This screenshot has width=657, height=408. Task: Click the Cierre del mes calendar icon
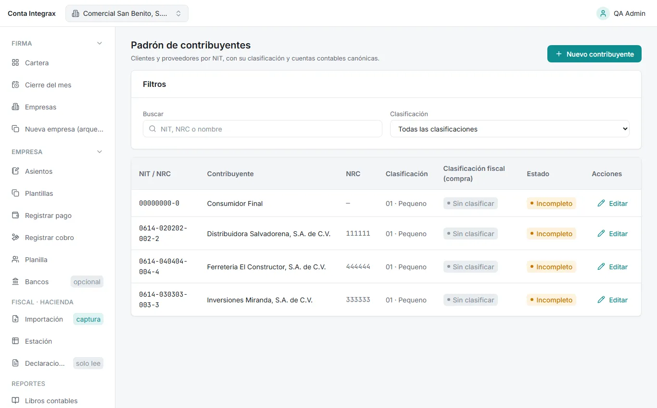point(15,85)
